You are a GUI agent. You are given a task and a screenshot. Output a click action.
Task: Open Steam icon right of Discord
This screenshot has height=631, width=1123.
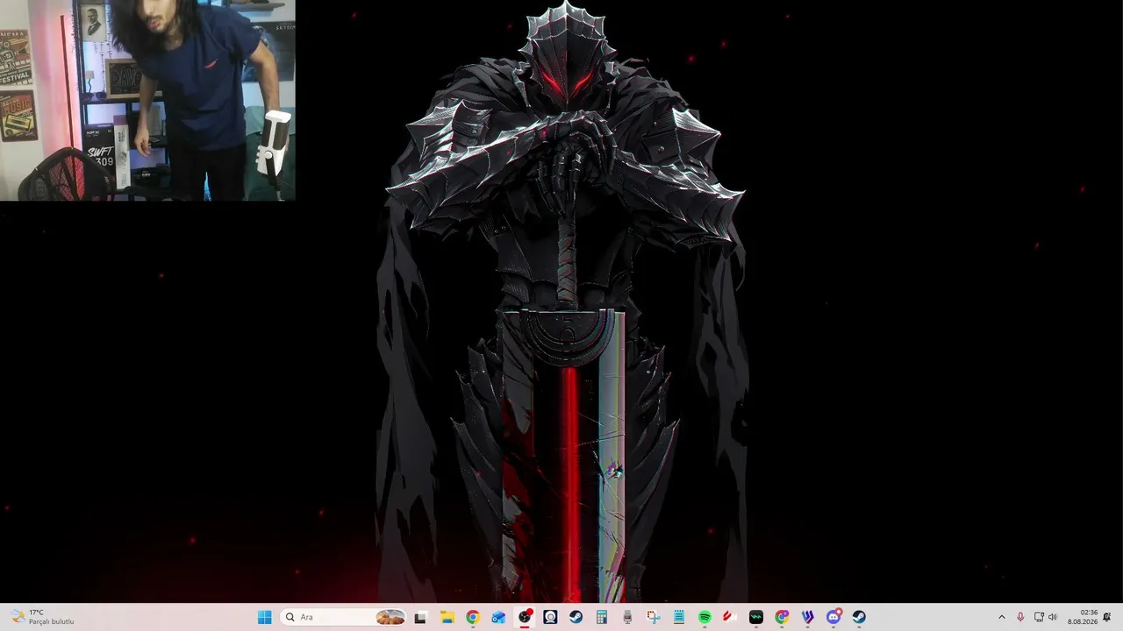[859, 617]
